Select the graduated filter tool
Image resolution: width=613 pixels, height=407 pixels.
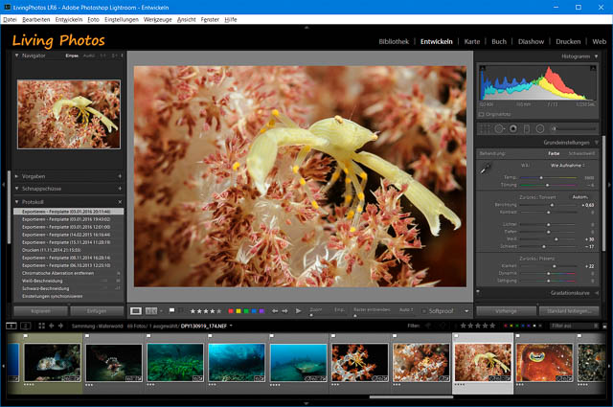pos(527,128)
